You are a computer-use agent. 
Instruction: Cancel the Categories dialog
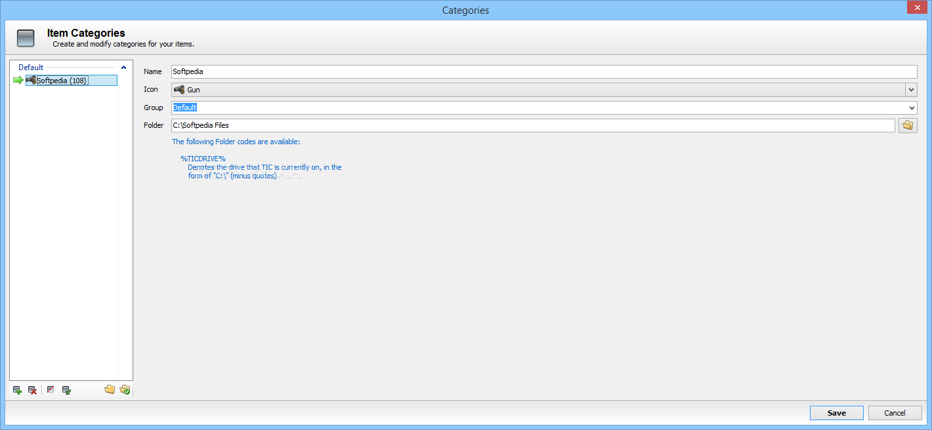(895, 413)
